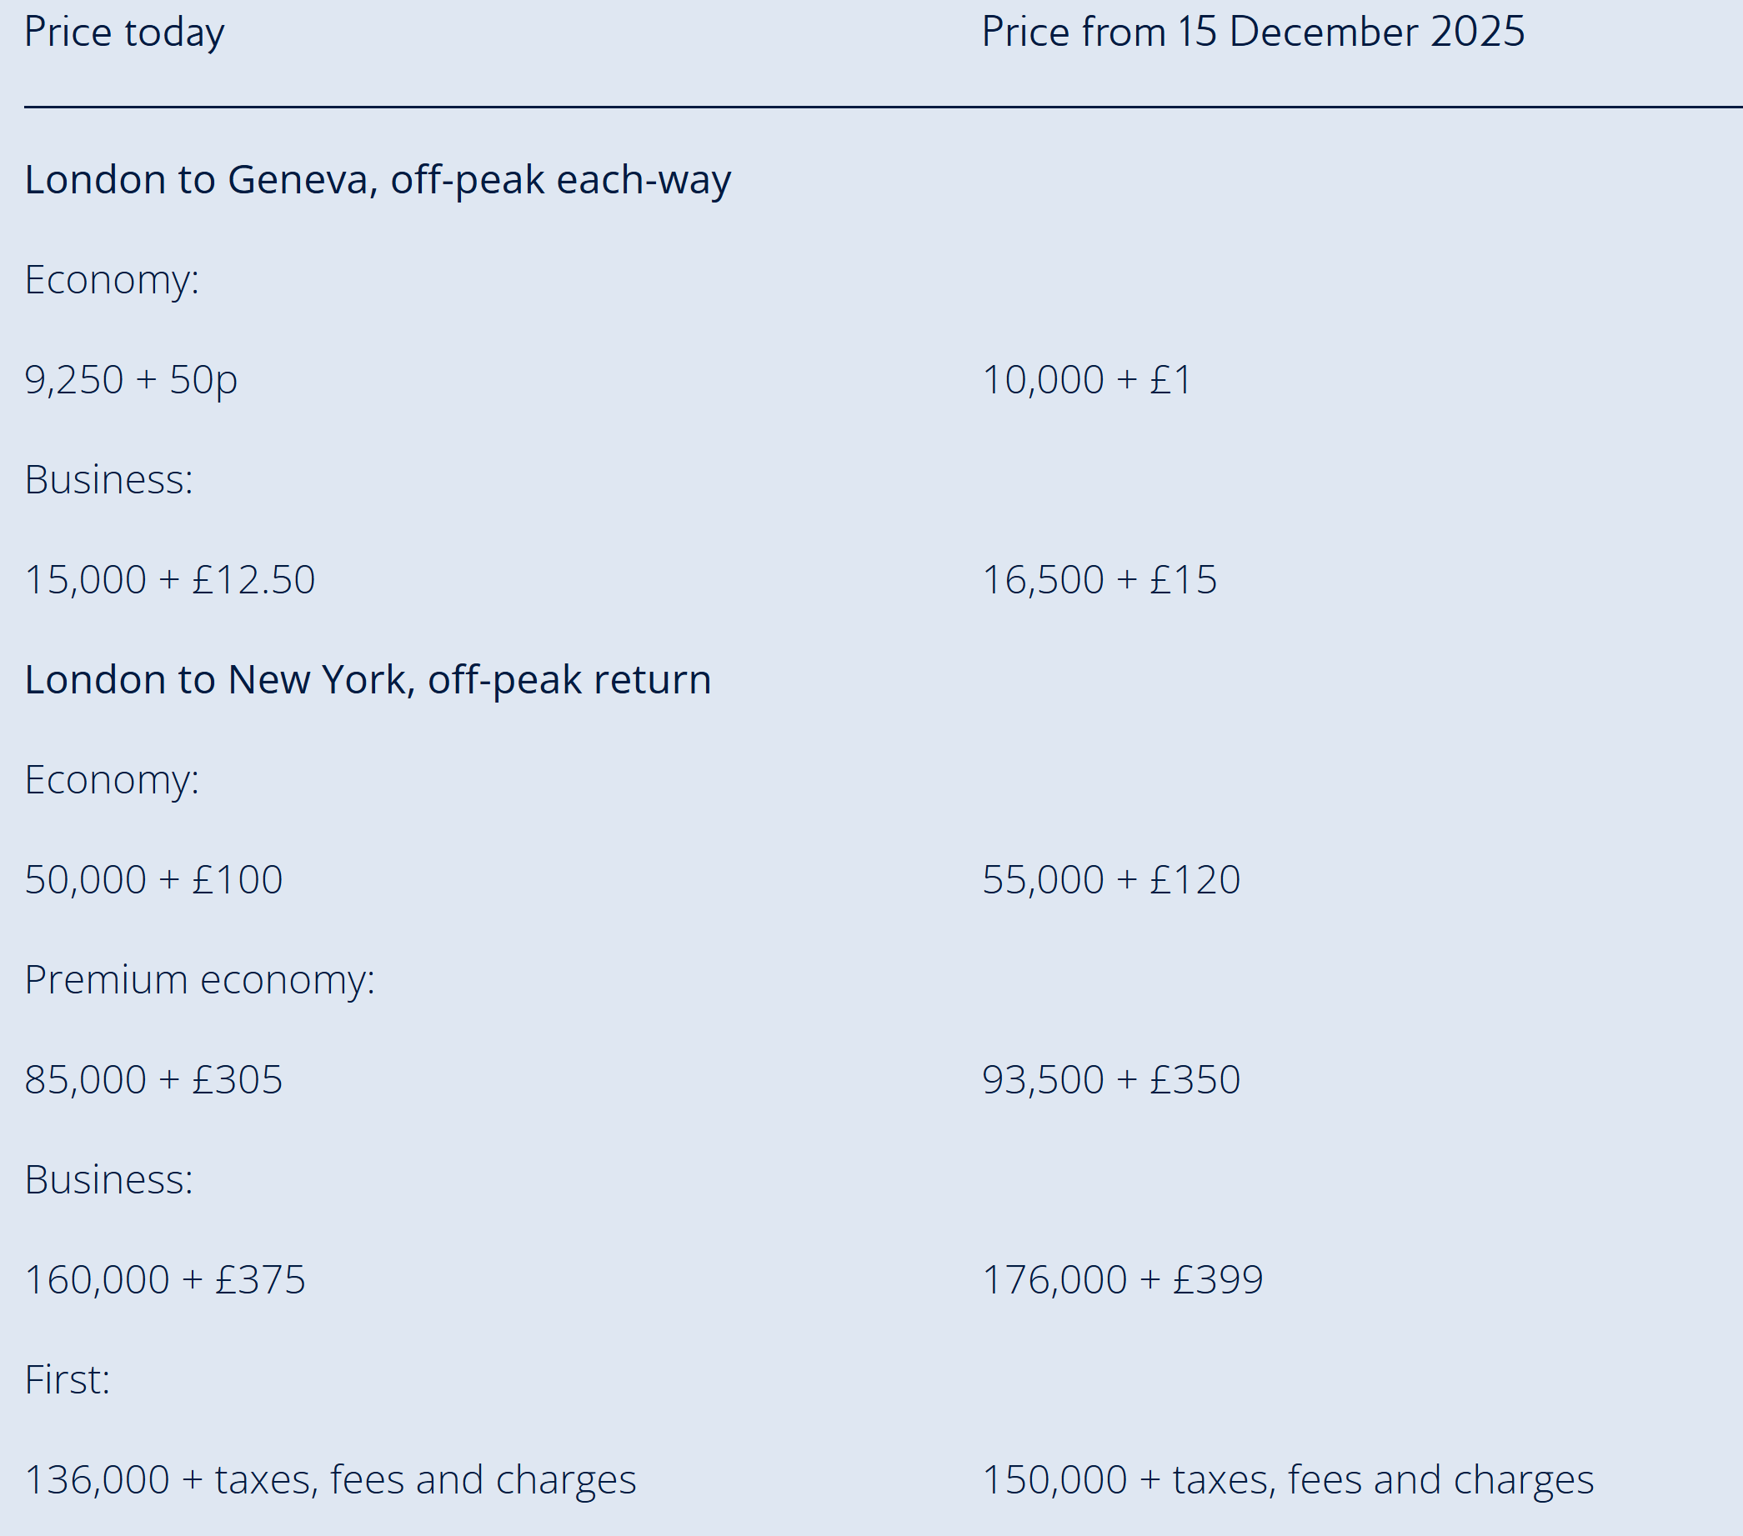
Task: Click the 93,500 + £350 price
Action: 1111,1080
